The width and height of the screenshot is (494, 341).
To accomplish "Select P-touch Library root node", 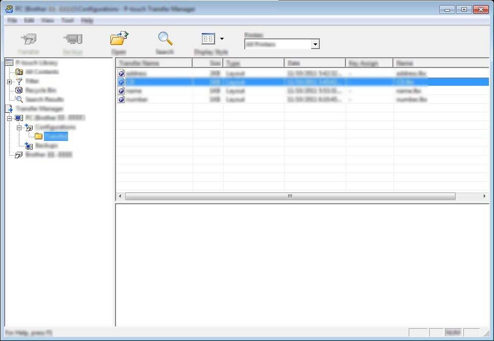I will click(x=37, y=63).
